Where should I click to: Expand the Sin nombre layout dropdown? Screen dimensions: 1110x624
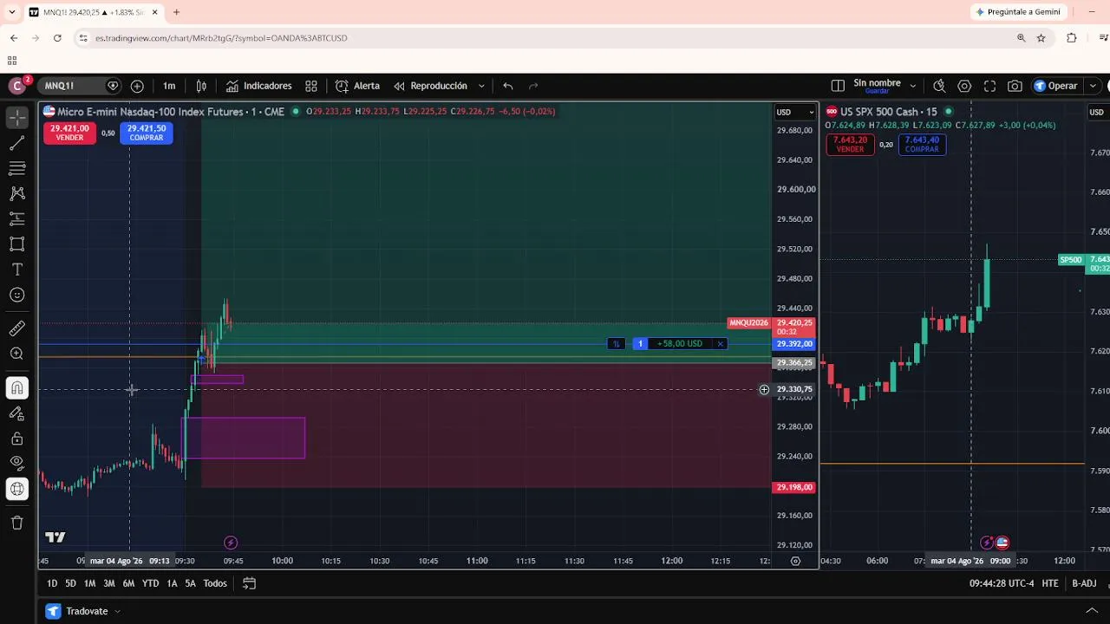(912, 86)
